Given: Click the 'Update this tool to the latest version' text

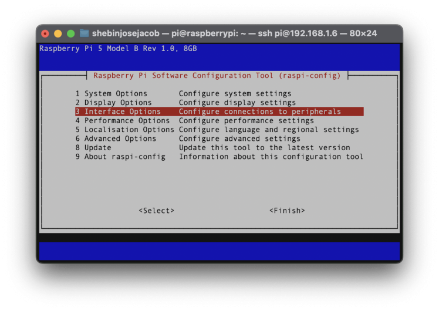Looking at the screenshot, I should click(265, 147).
